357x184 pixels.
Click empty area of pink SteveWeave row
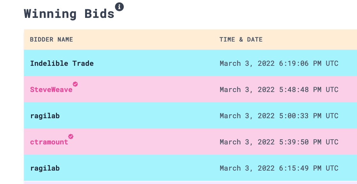[146, 89]
